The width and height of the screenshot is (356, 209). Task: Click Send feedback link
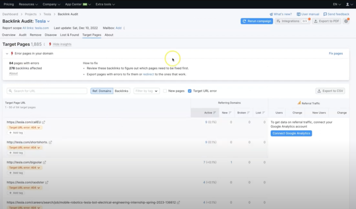[x=336, y=14]
